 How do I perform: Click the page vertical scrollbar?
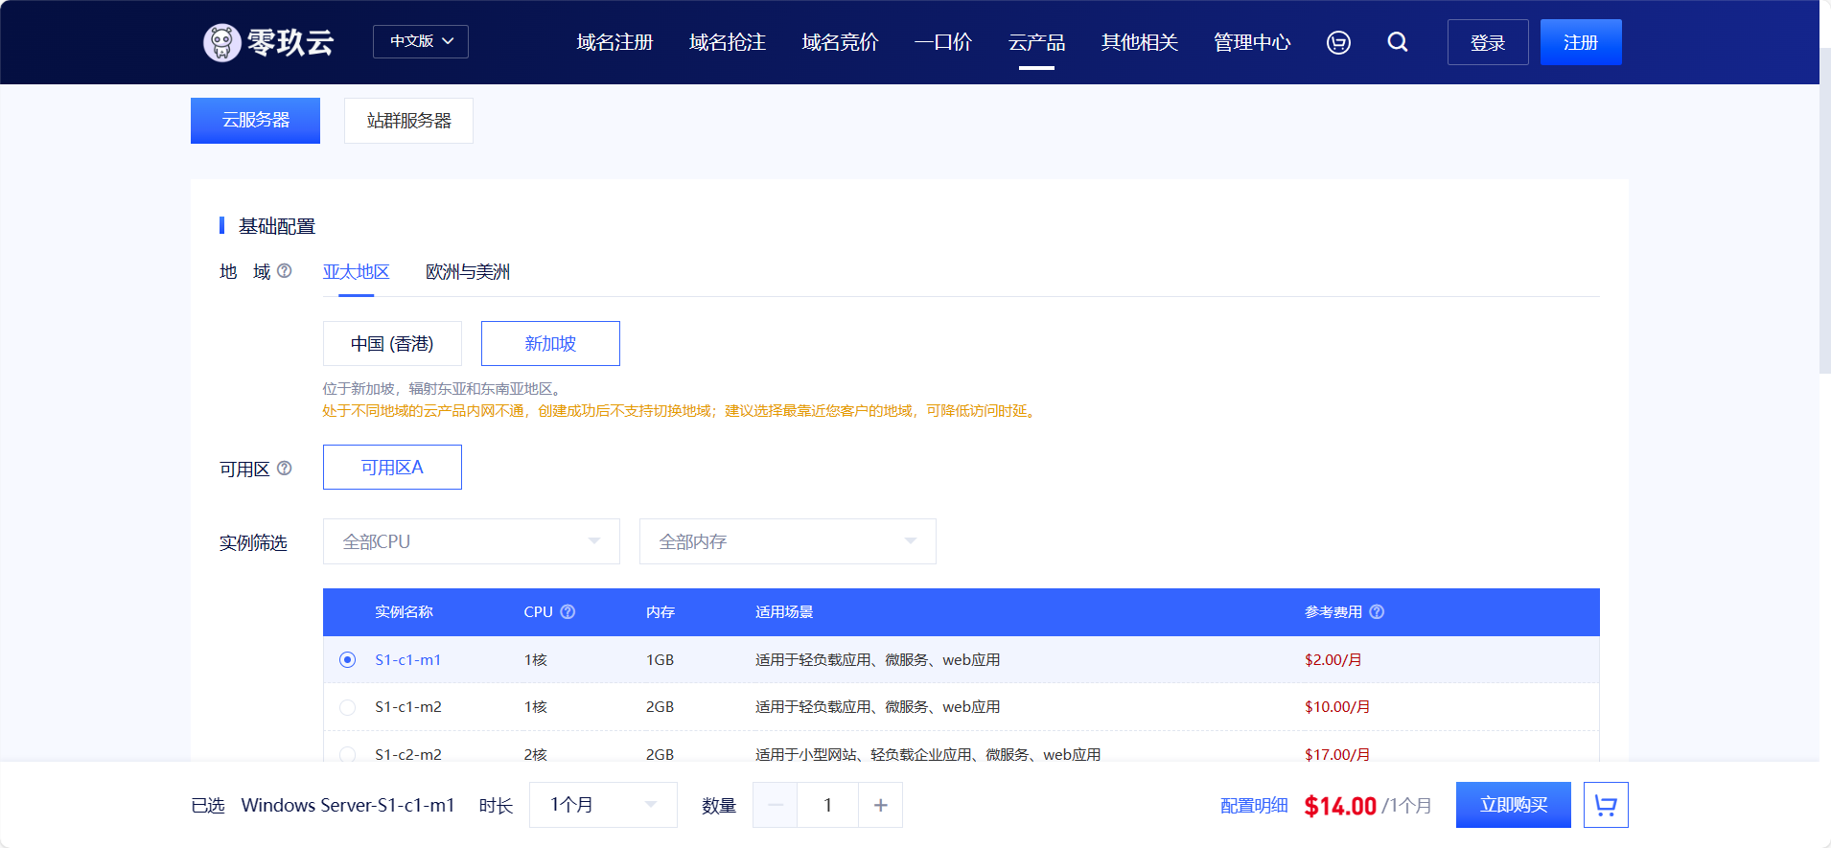click(1825, 211)
